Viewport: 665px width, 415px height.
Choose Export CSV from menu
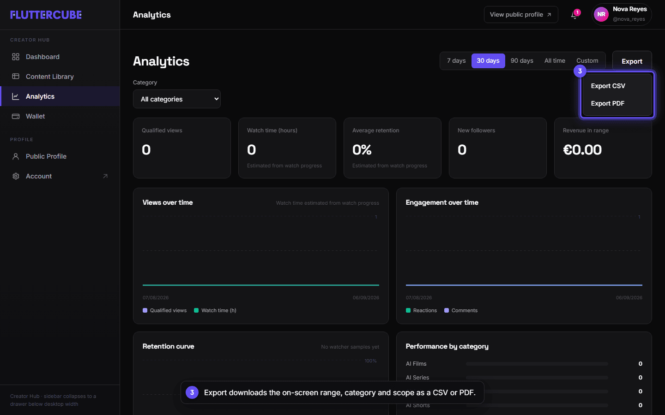617,86
